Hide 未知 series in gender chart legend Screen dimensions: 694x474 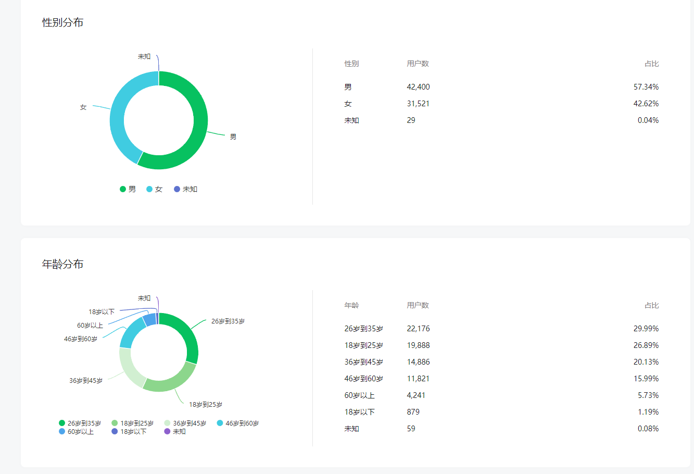point(186,189)
